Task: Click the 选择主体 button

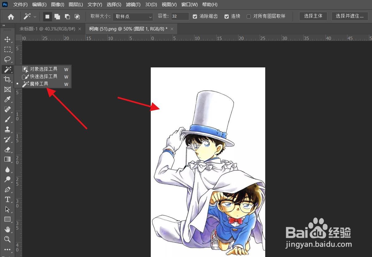Action: pos(313,16)
